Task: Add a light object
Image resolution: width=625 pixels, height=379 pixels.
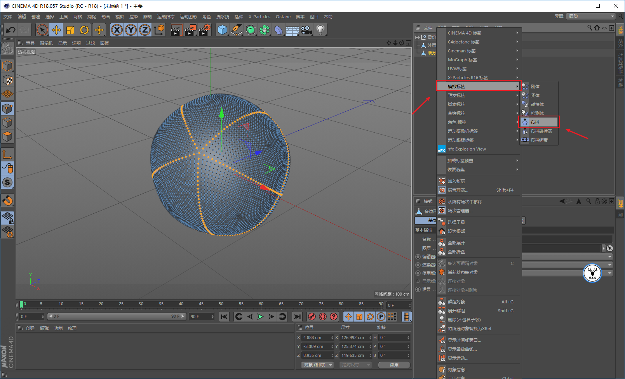Action: coord(320,30)
